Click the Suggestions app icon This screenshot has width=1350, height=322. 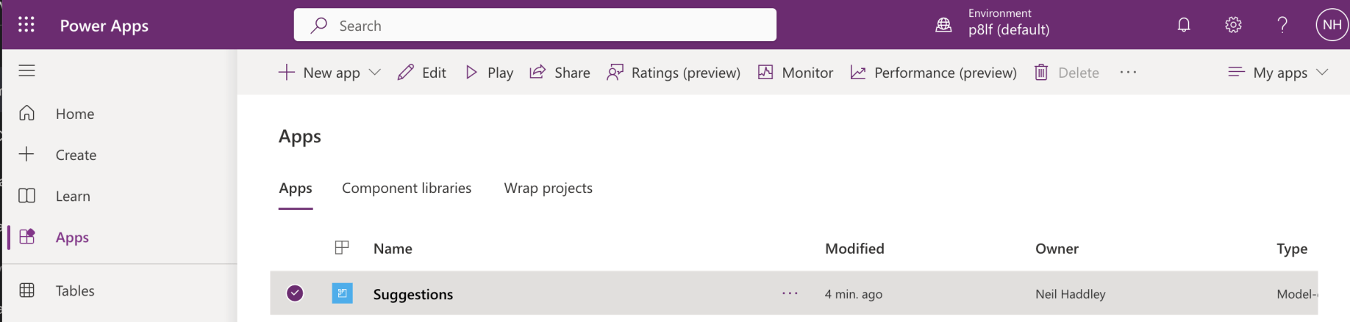pyautogui.click(x=342, y=293)
